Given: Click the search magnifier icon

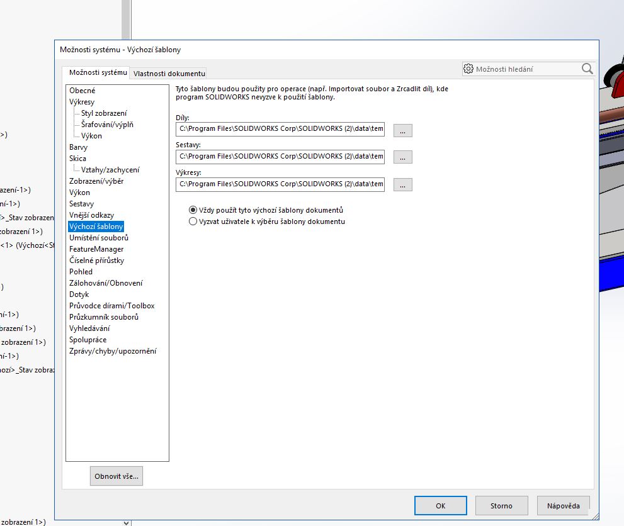Looking at the screenshot, I should (587, 69).
